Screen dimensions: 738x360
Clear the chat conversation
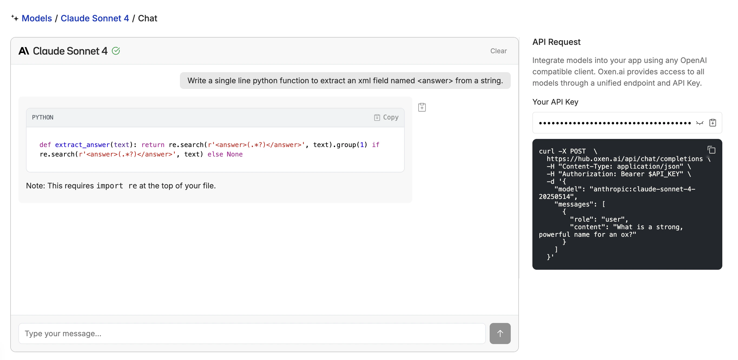point(499,51)
